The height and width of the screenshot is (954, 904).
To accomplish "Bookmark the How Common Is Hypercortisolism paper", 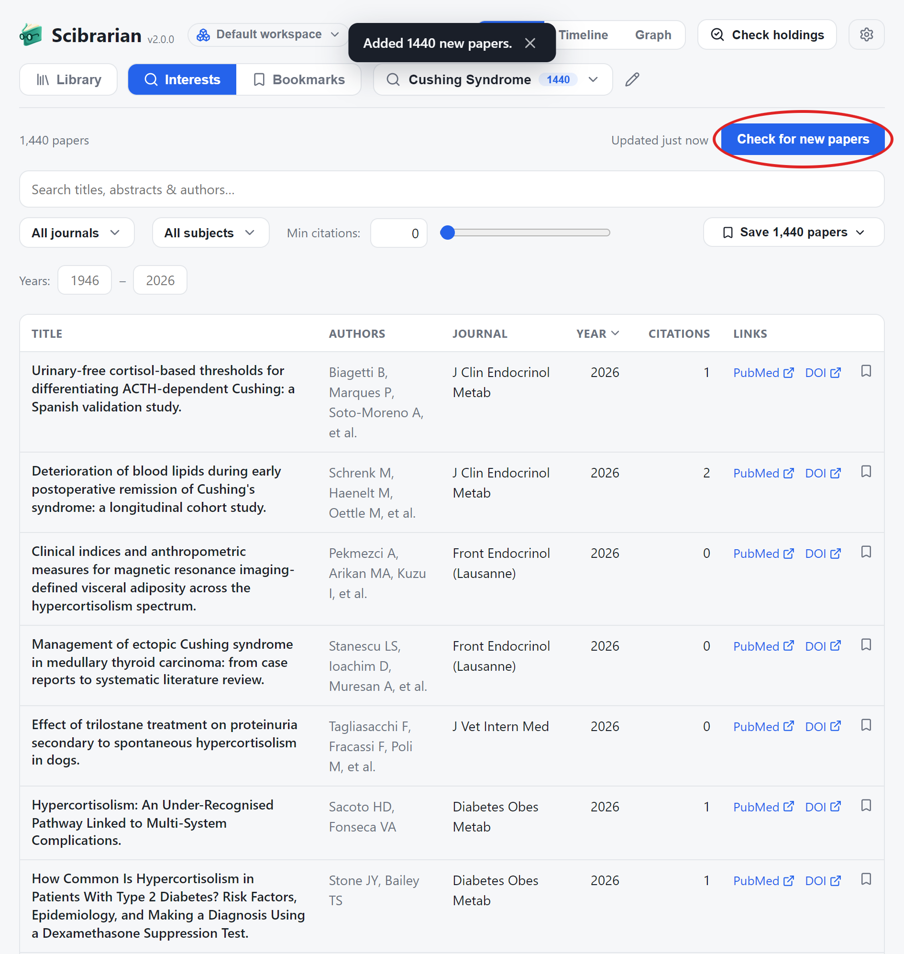I will (x=865, y=879).
